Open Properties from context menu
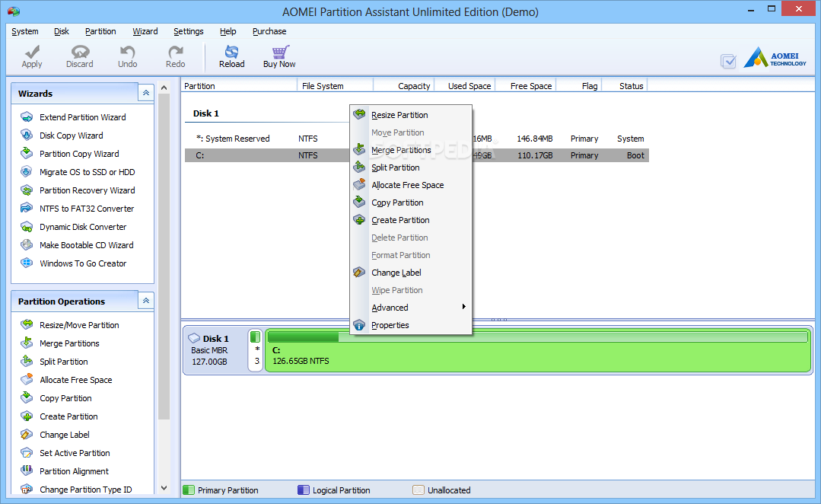This screenshot has width=821, height=504. [411, 325]
